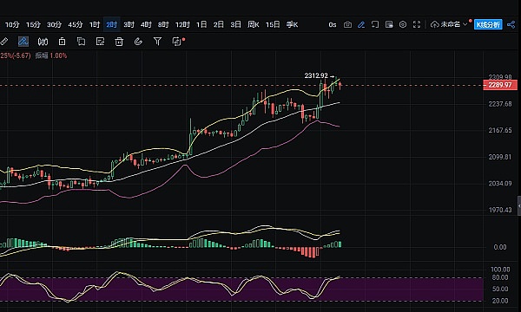Click the restore layout icon beside pencil
Image resolution: width=521 pixels, height=312 pixels.
point(375,24)
